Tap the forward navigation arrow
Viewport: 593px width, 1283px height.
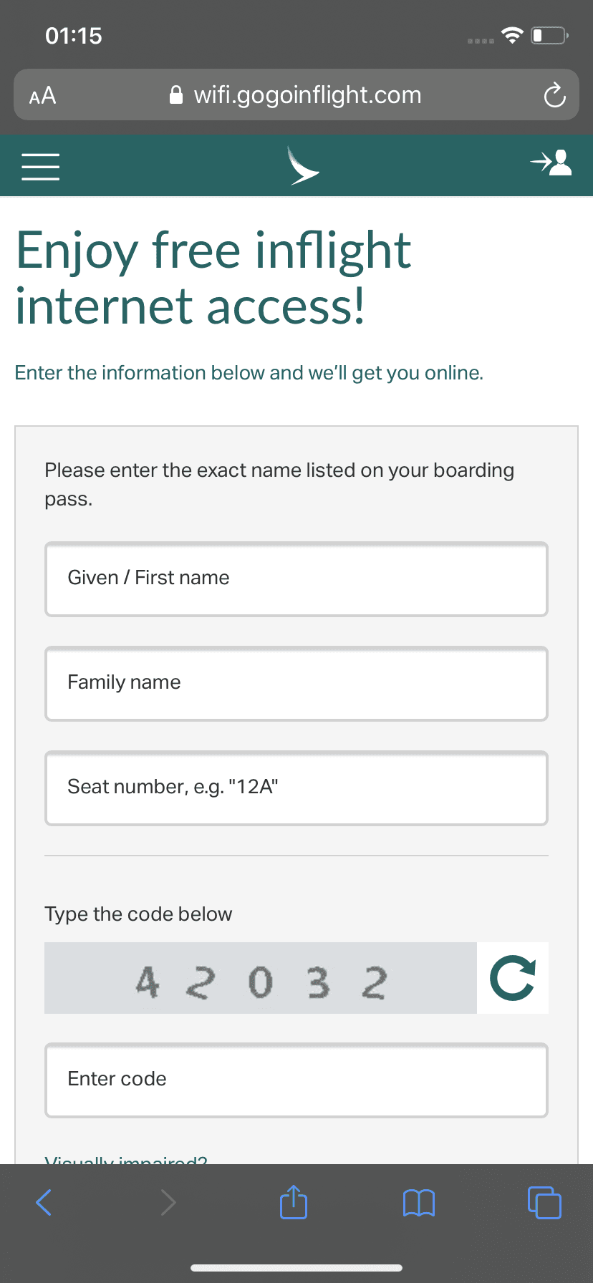[x=168, y=1202]
